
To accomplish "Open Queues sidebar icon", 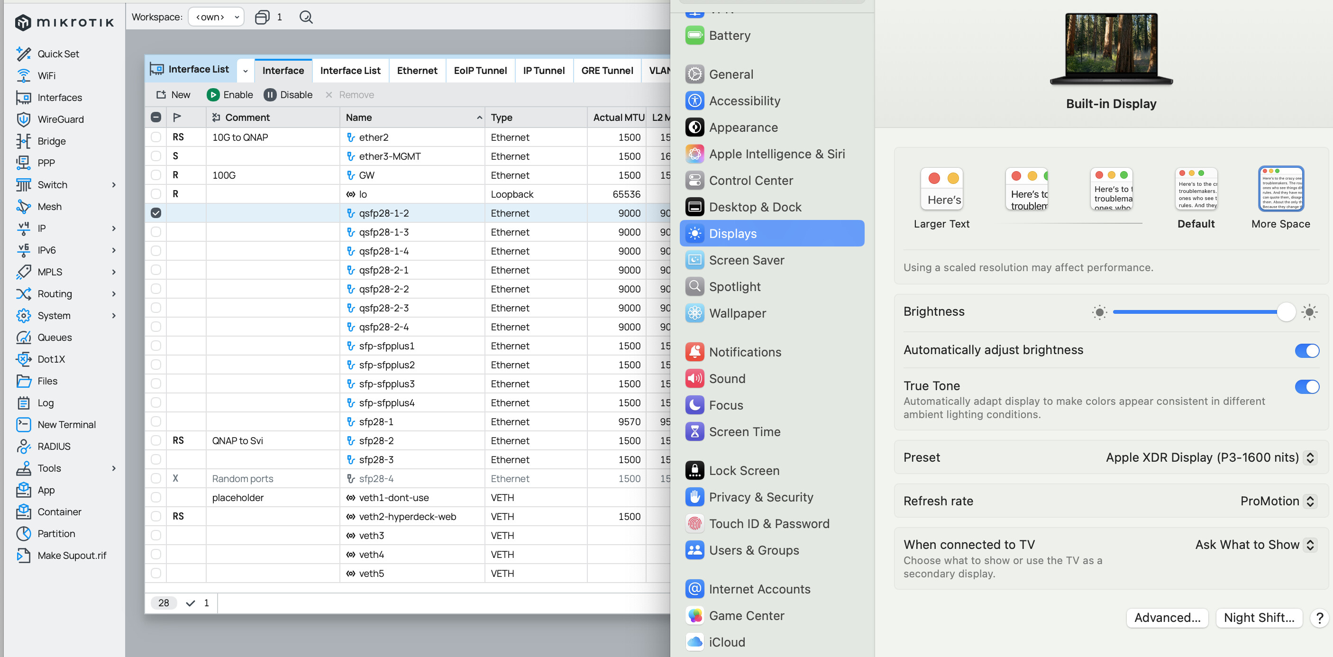I will 23,338.
